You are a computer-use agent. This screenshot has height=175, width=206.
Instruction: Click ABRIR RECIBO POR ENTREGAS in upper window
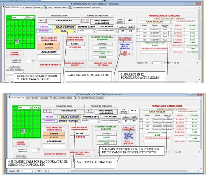point(103,64)
